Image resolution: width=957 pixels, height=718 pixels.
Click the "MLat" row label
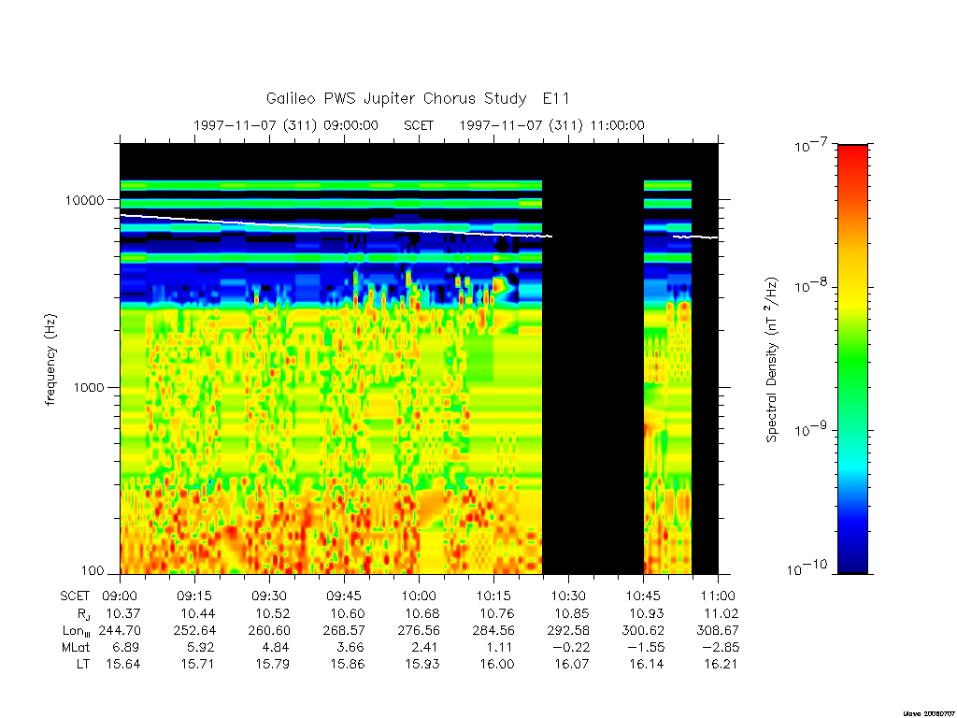[76, 647]
